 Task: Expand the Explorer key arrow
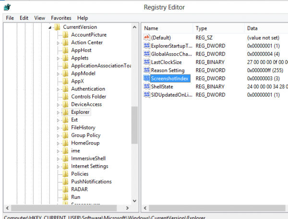(58, 112)
